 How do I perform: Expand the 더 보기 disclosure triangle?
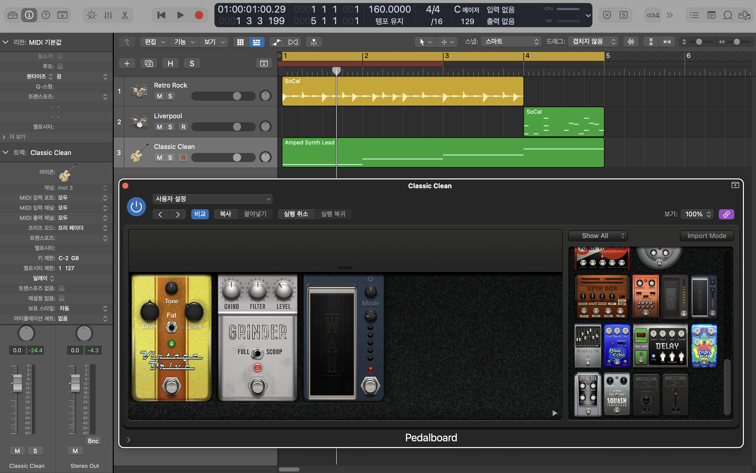click(x=4, y=137)
